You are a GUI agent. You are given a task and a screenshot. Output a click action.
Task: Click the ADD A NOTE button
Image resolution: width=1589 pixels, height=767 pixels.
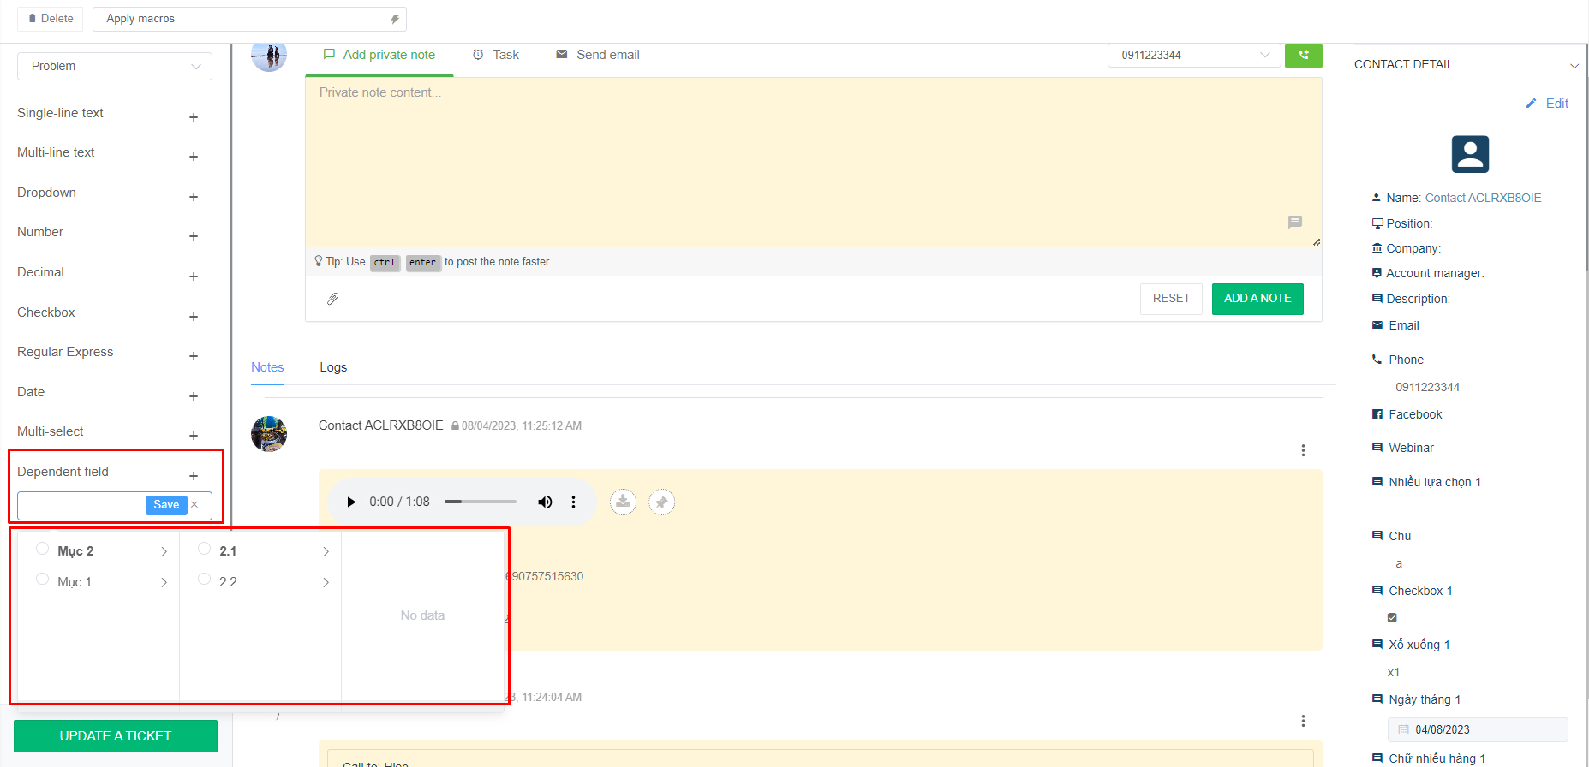pyautogui.click(x=1257, y=299)
